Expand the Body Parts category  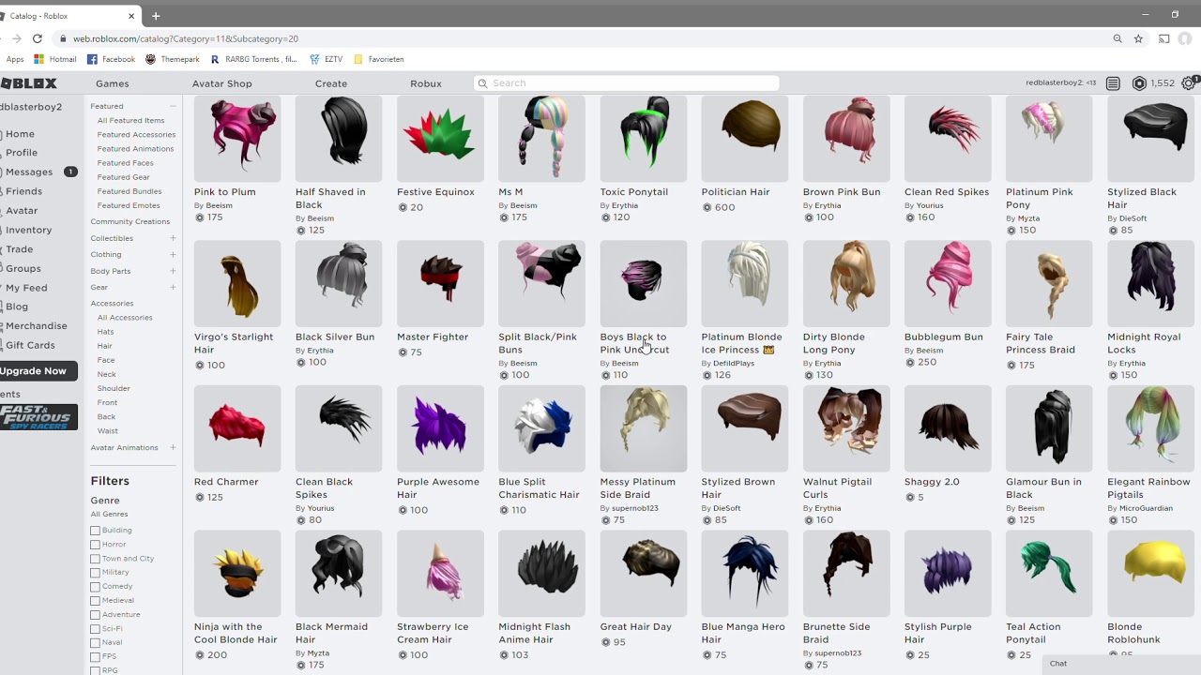[173, 271]
